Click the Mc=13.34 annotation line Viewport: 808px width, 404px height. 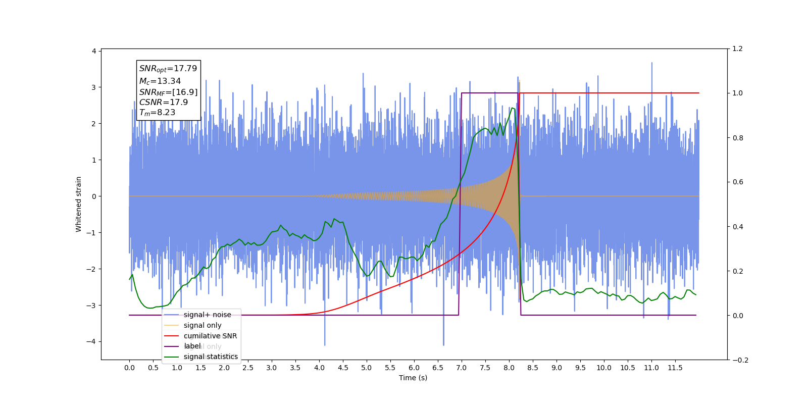[160, 81]
